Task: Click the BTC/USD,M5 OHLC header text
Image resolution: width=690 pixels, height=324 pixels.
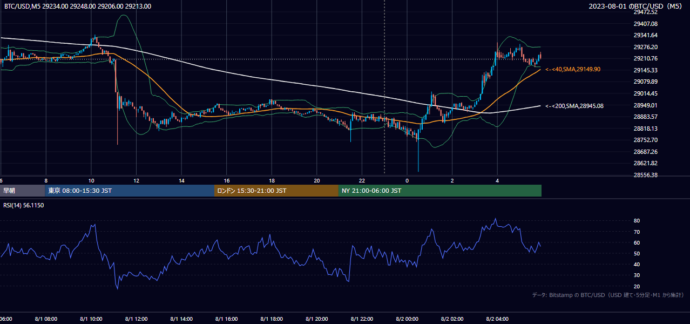Action: 78,6
